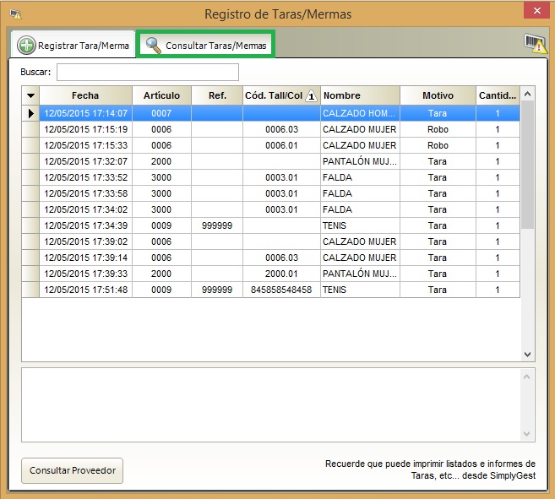
Task: Click the notes panel scroll up arrow
Action: pos(526,377)
